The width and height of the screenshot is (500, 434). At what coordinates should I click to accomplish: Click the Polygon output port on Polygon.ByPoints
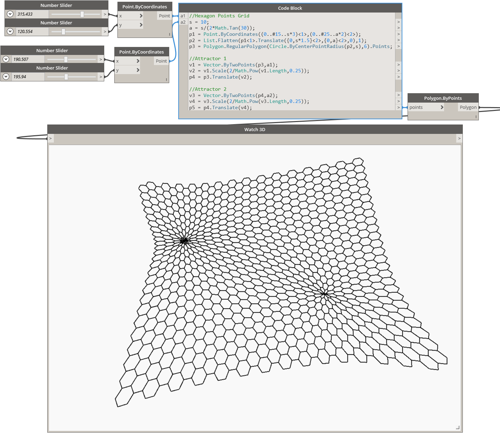coord(468,107)
